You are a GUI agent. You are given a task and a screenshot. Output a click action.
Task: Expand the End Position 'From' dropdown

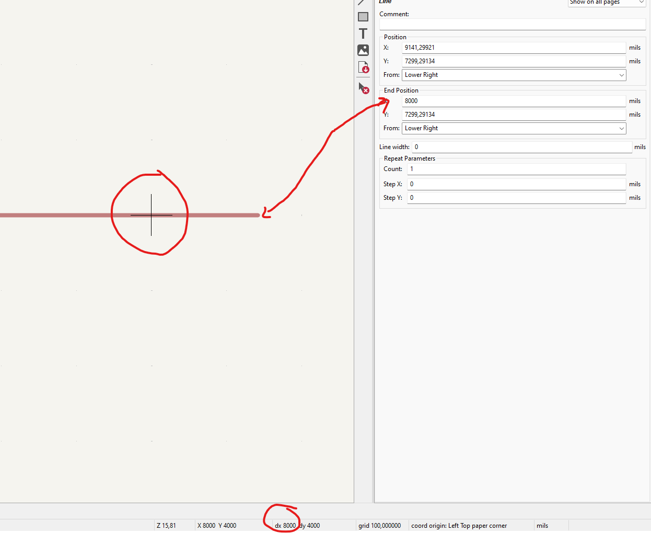pos(514,128)
